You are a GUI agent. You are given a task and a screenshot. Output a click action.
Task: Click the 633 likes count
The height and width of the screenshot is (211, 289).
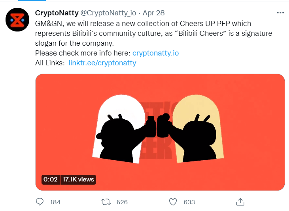[x=189, y=202]
